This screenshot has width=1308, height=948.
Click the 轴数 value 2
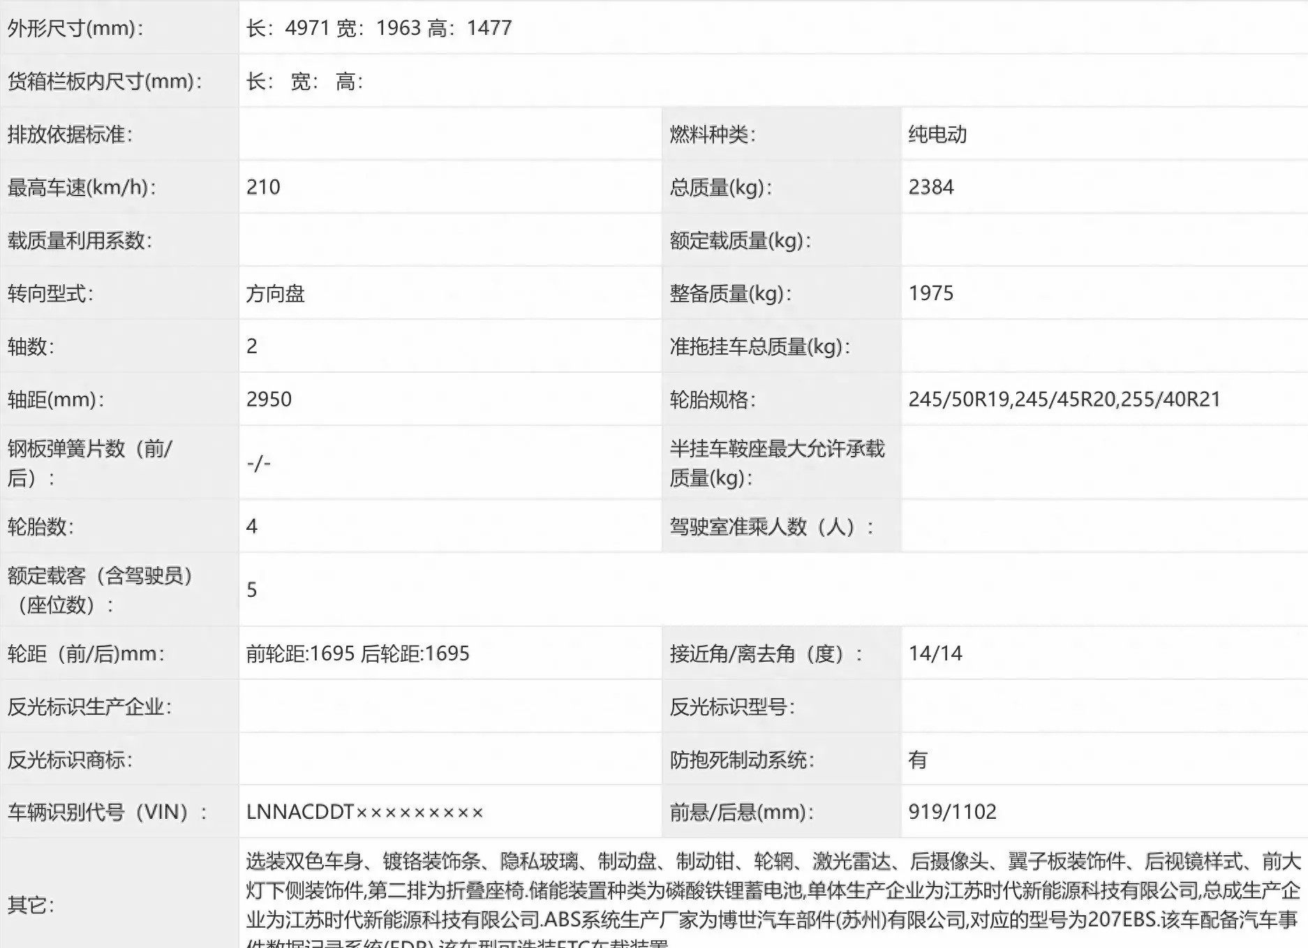click(x=252, y=346)
